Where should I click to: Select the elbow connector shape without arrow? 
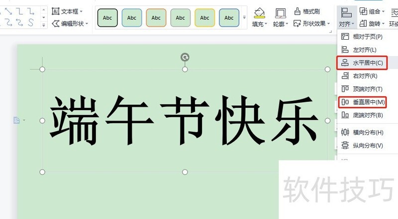coord(19,11)
